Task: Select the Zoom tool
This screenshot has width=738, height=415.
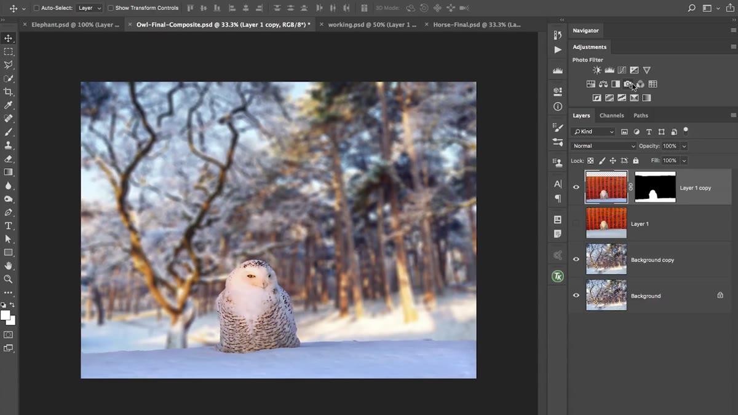Action: [x=9, y=279]
